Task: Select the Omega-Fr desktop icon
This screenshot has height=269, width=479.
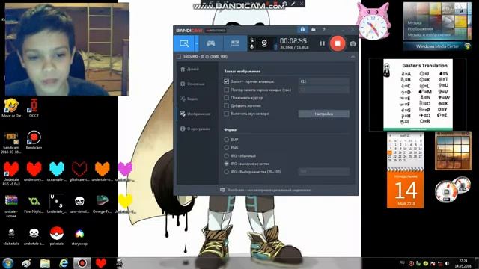Action: click(102, 204)
